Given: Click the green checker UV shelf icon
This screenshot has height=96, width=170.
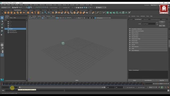Looking at the screenshot, I should 123,13.
